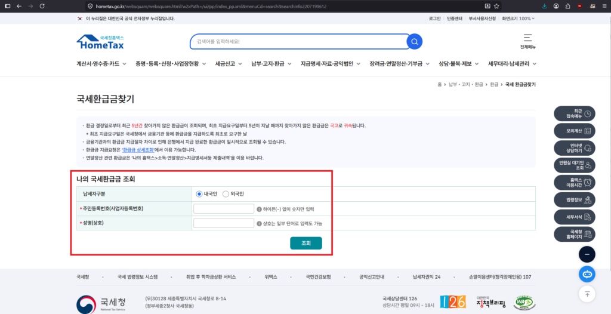This screenshot has width=611, height=314.
Task: Click the 126 국세상담센터 logo
Action: click(x=453, y=301)
